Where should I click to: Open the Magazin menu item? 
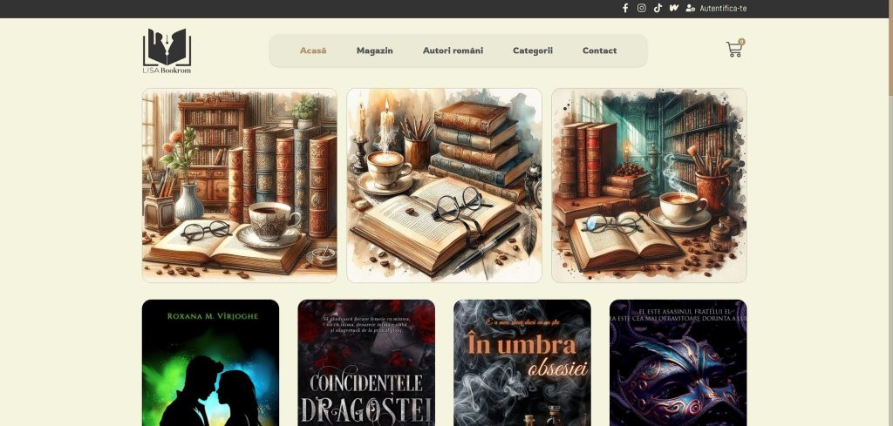tap(374, 51)
